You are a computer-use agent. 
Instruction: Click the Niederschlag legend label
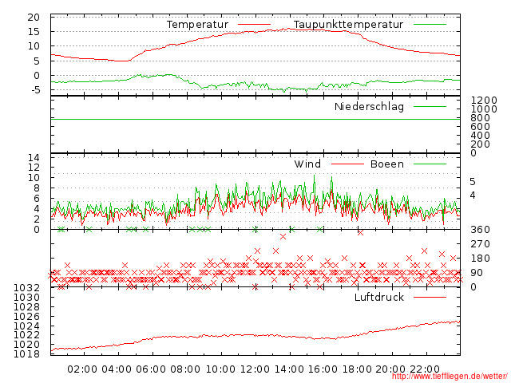(x=369, y=107)
